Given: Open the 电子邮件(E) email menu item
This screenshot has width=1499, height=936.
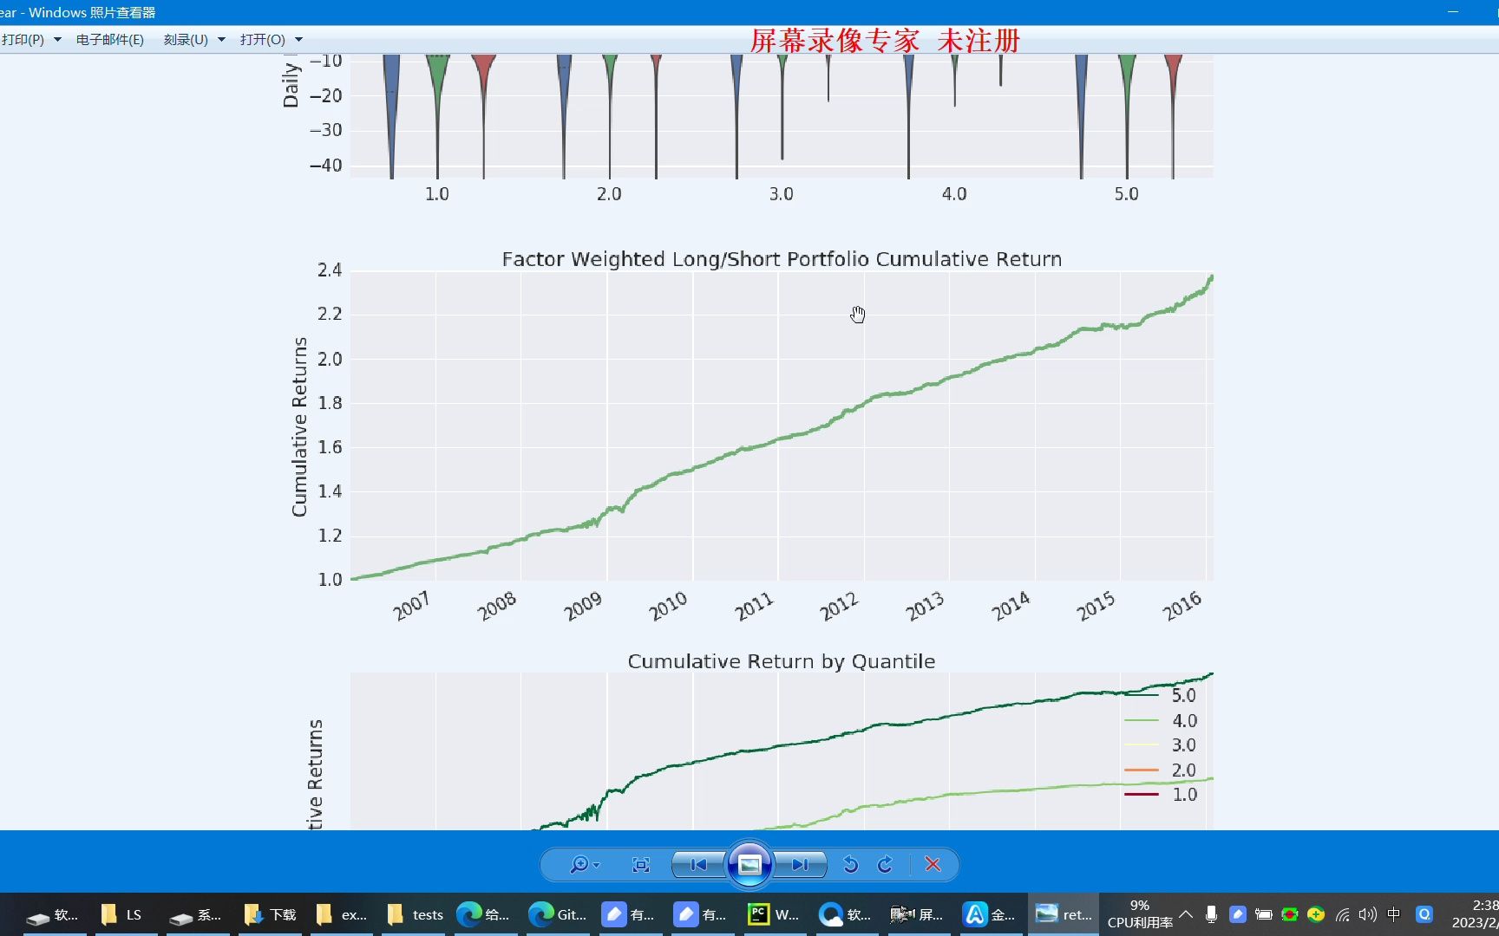Looking at the screenshot, I should tap(110, 40).
